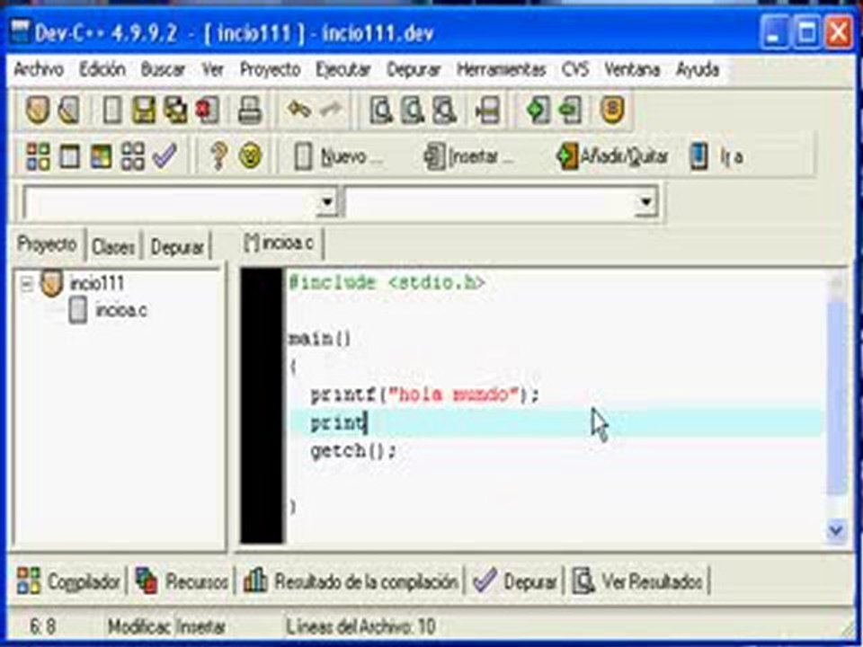Click the Debug checkmark toolbar icon
This screenshot has width=863, height=647.
pos(165,156)
